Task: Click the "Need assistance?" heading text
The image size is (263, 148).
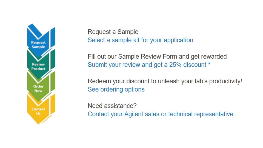Action: [x=112, y=106]
